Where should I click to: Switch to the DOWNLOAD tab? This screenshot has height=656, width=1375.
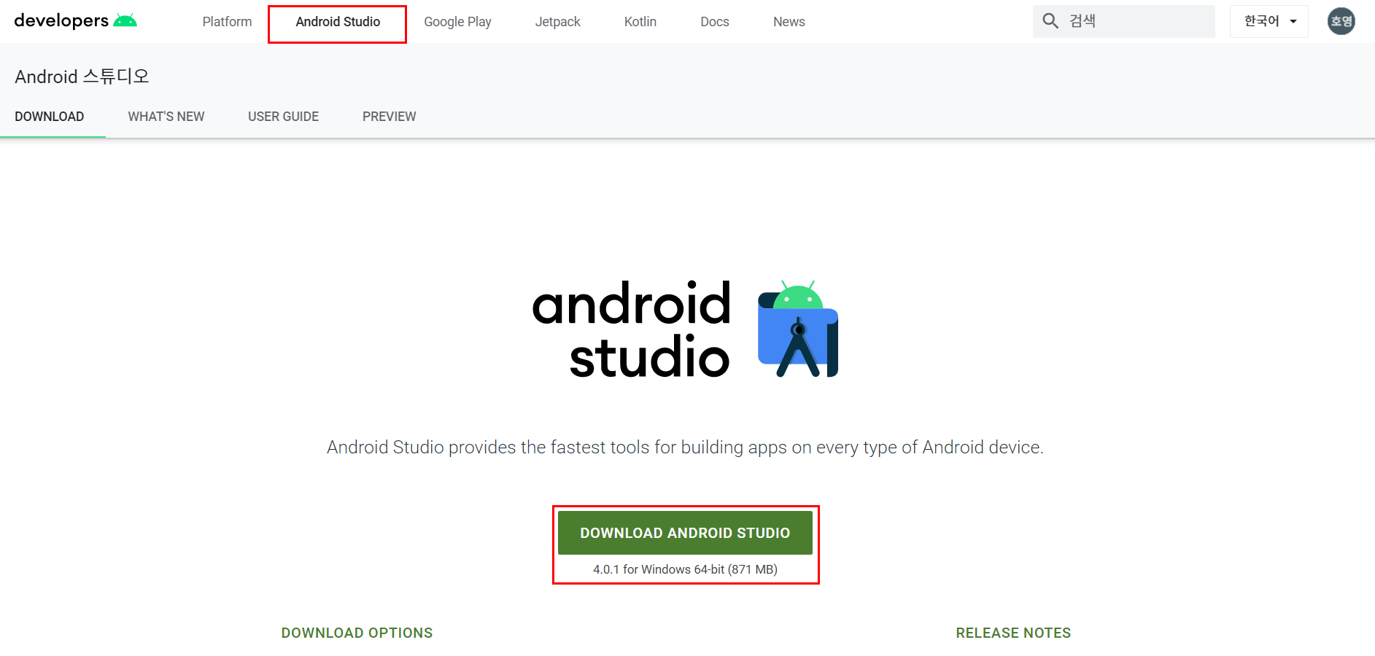pyautogui.click(x=50, y=117)
